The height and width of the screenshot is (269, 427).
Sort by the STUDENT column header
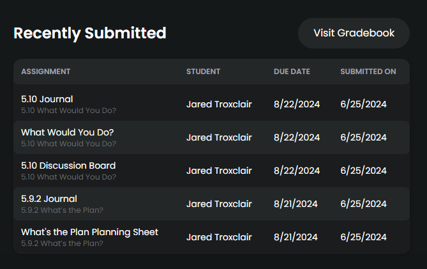pyautogui.click(x=203, y=72)
